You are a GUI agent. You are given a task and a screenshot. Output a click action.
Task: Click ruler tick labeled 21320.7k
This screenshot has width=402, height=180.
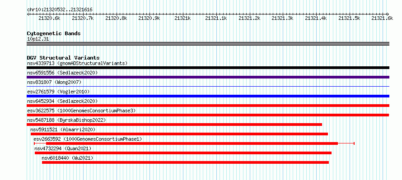coord(83,18)
